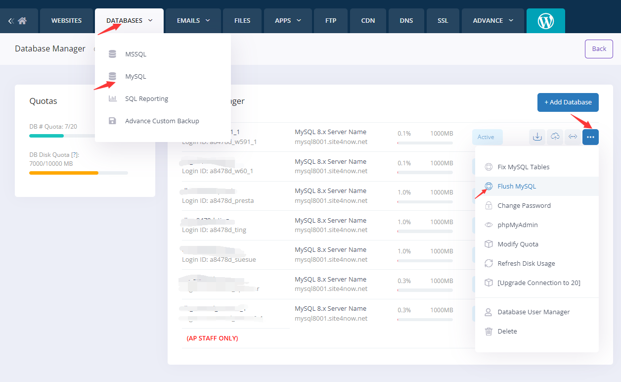This screenshot has width=621, height=382.
Task: Select MySQL from the Databases menu
Action: click(x=135, y=77)
